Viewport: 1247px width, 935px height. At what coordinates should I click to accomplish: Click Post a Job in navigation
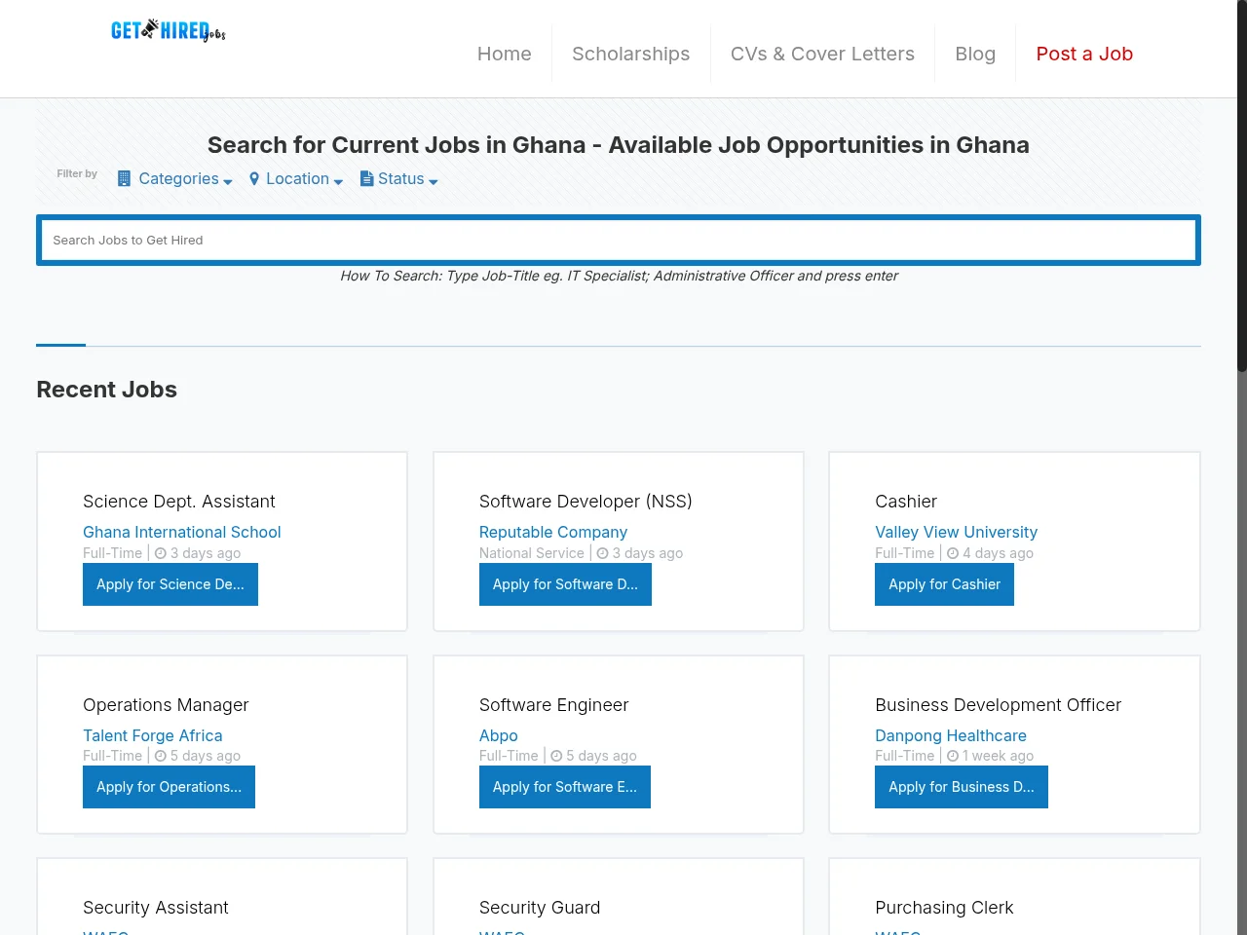pos(1084,54)
